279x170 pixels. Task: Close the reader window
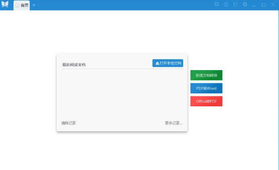273,4
